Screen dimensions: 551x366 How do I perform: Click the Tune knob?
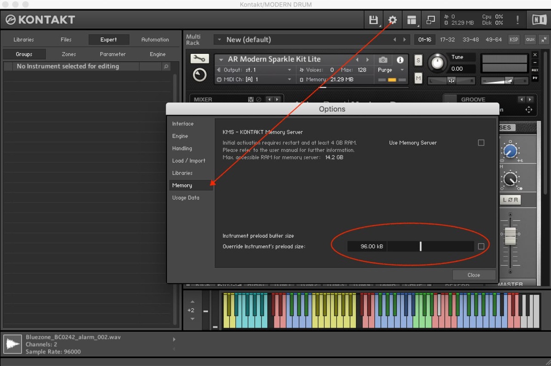coord(438,63)
